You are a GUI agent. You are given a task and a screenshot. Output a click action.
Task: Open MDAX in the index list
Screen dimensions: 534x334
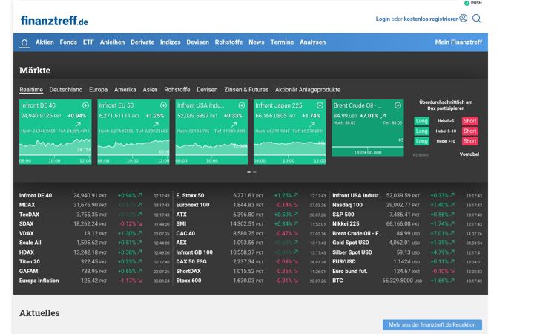(27, 205)
